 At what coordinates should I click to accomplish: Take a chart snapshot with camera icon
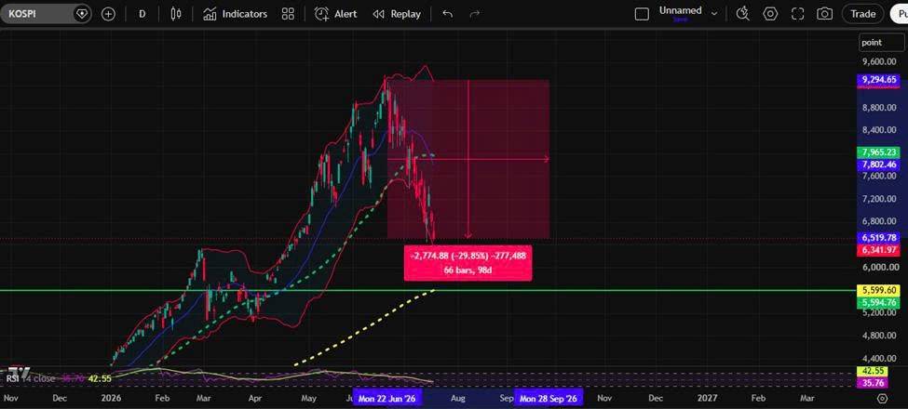click(824, 15)
